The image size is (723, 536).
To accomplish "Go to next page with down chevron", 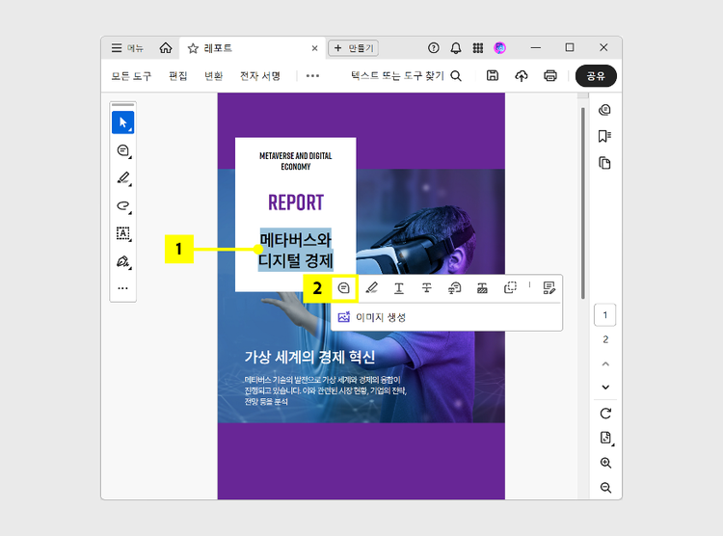I will [x=605, y=387].
